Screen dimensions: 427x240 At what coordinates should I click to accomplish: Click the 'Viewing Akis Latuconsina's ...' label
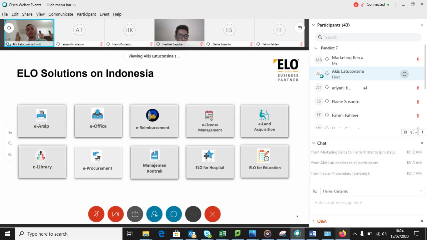point(154,56)
